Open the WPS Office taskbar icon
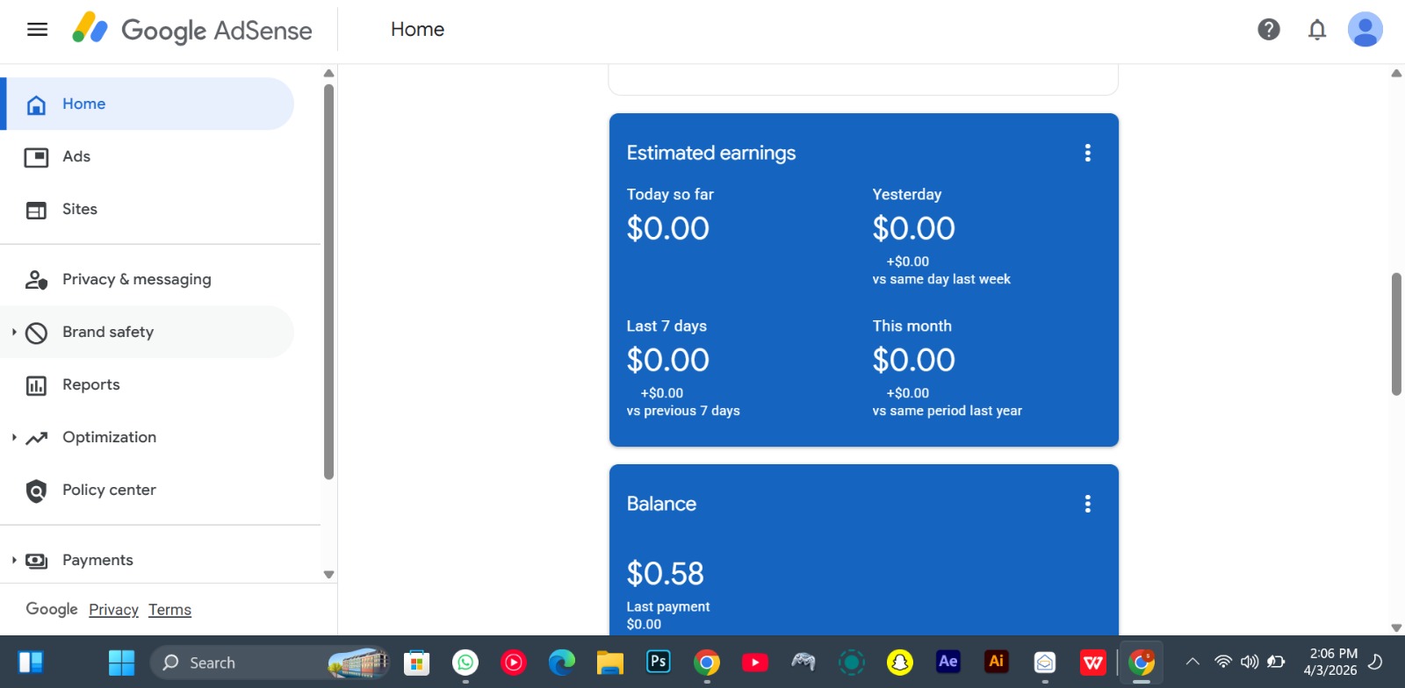 [1093, 663]
